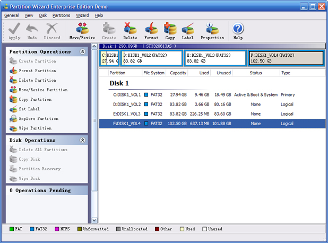328x243 pixels.
Task: Click the Undo arrow toolbar icon
Action: [x=32, y=29]
